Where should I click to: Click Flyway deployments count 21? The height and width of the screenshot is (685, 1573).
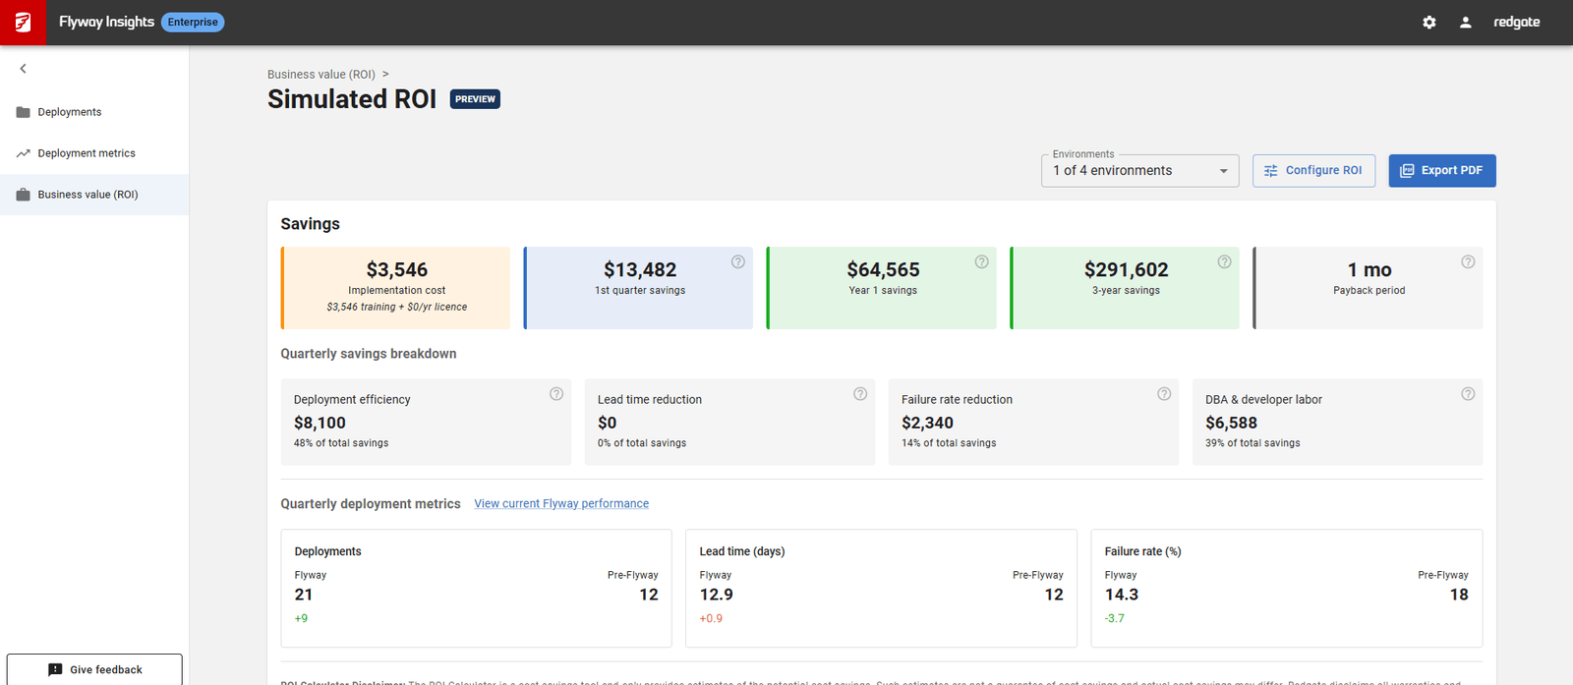pos(304,595)
